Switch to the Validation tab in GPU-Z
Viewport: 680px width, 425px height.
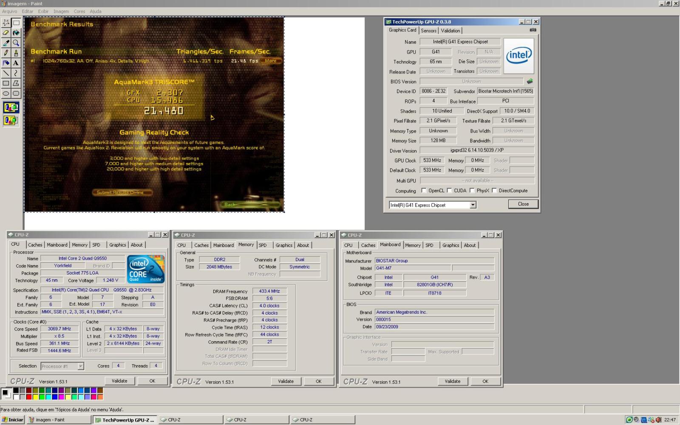click(x=450, y=31)
